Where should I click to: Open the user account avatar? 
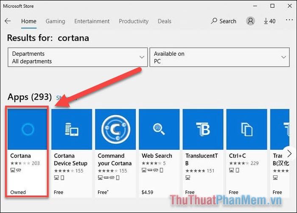pyautogui.click(x=250, y=21)
